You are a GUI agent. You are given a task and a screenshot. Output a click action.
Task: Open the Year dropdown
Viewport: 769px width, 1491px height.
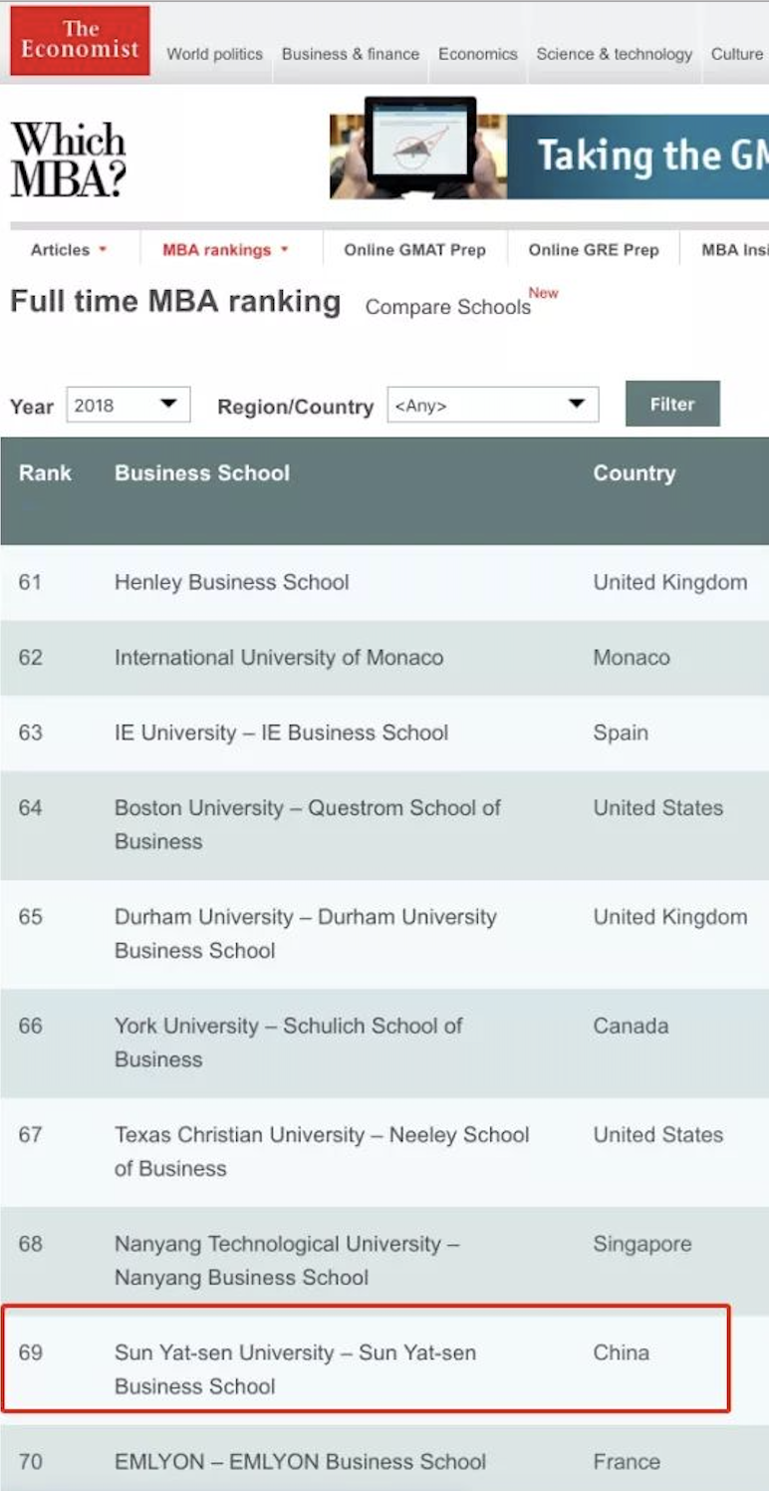pos(128,405)
